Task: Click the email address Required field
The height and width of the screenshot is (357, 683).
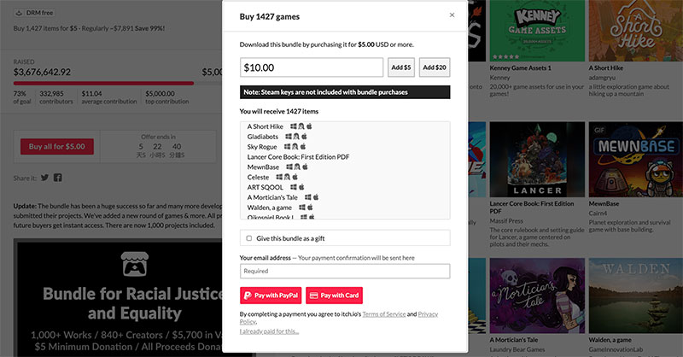Action: (345, 271)
